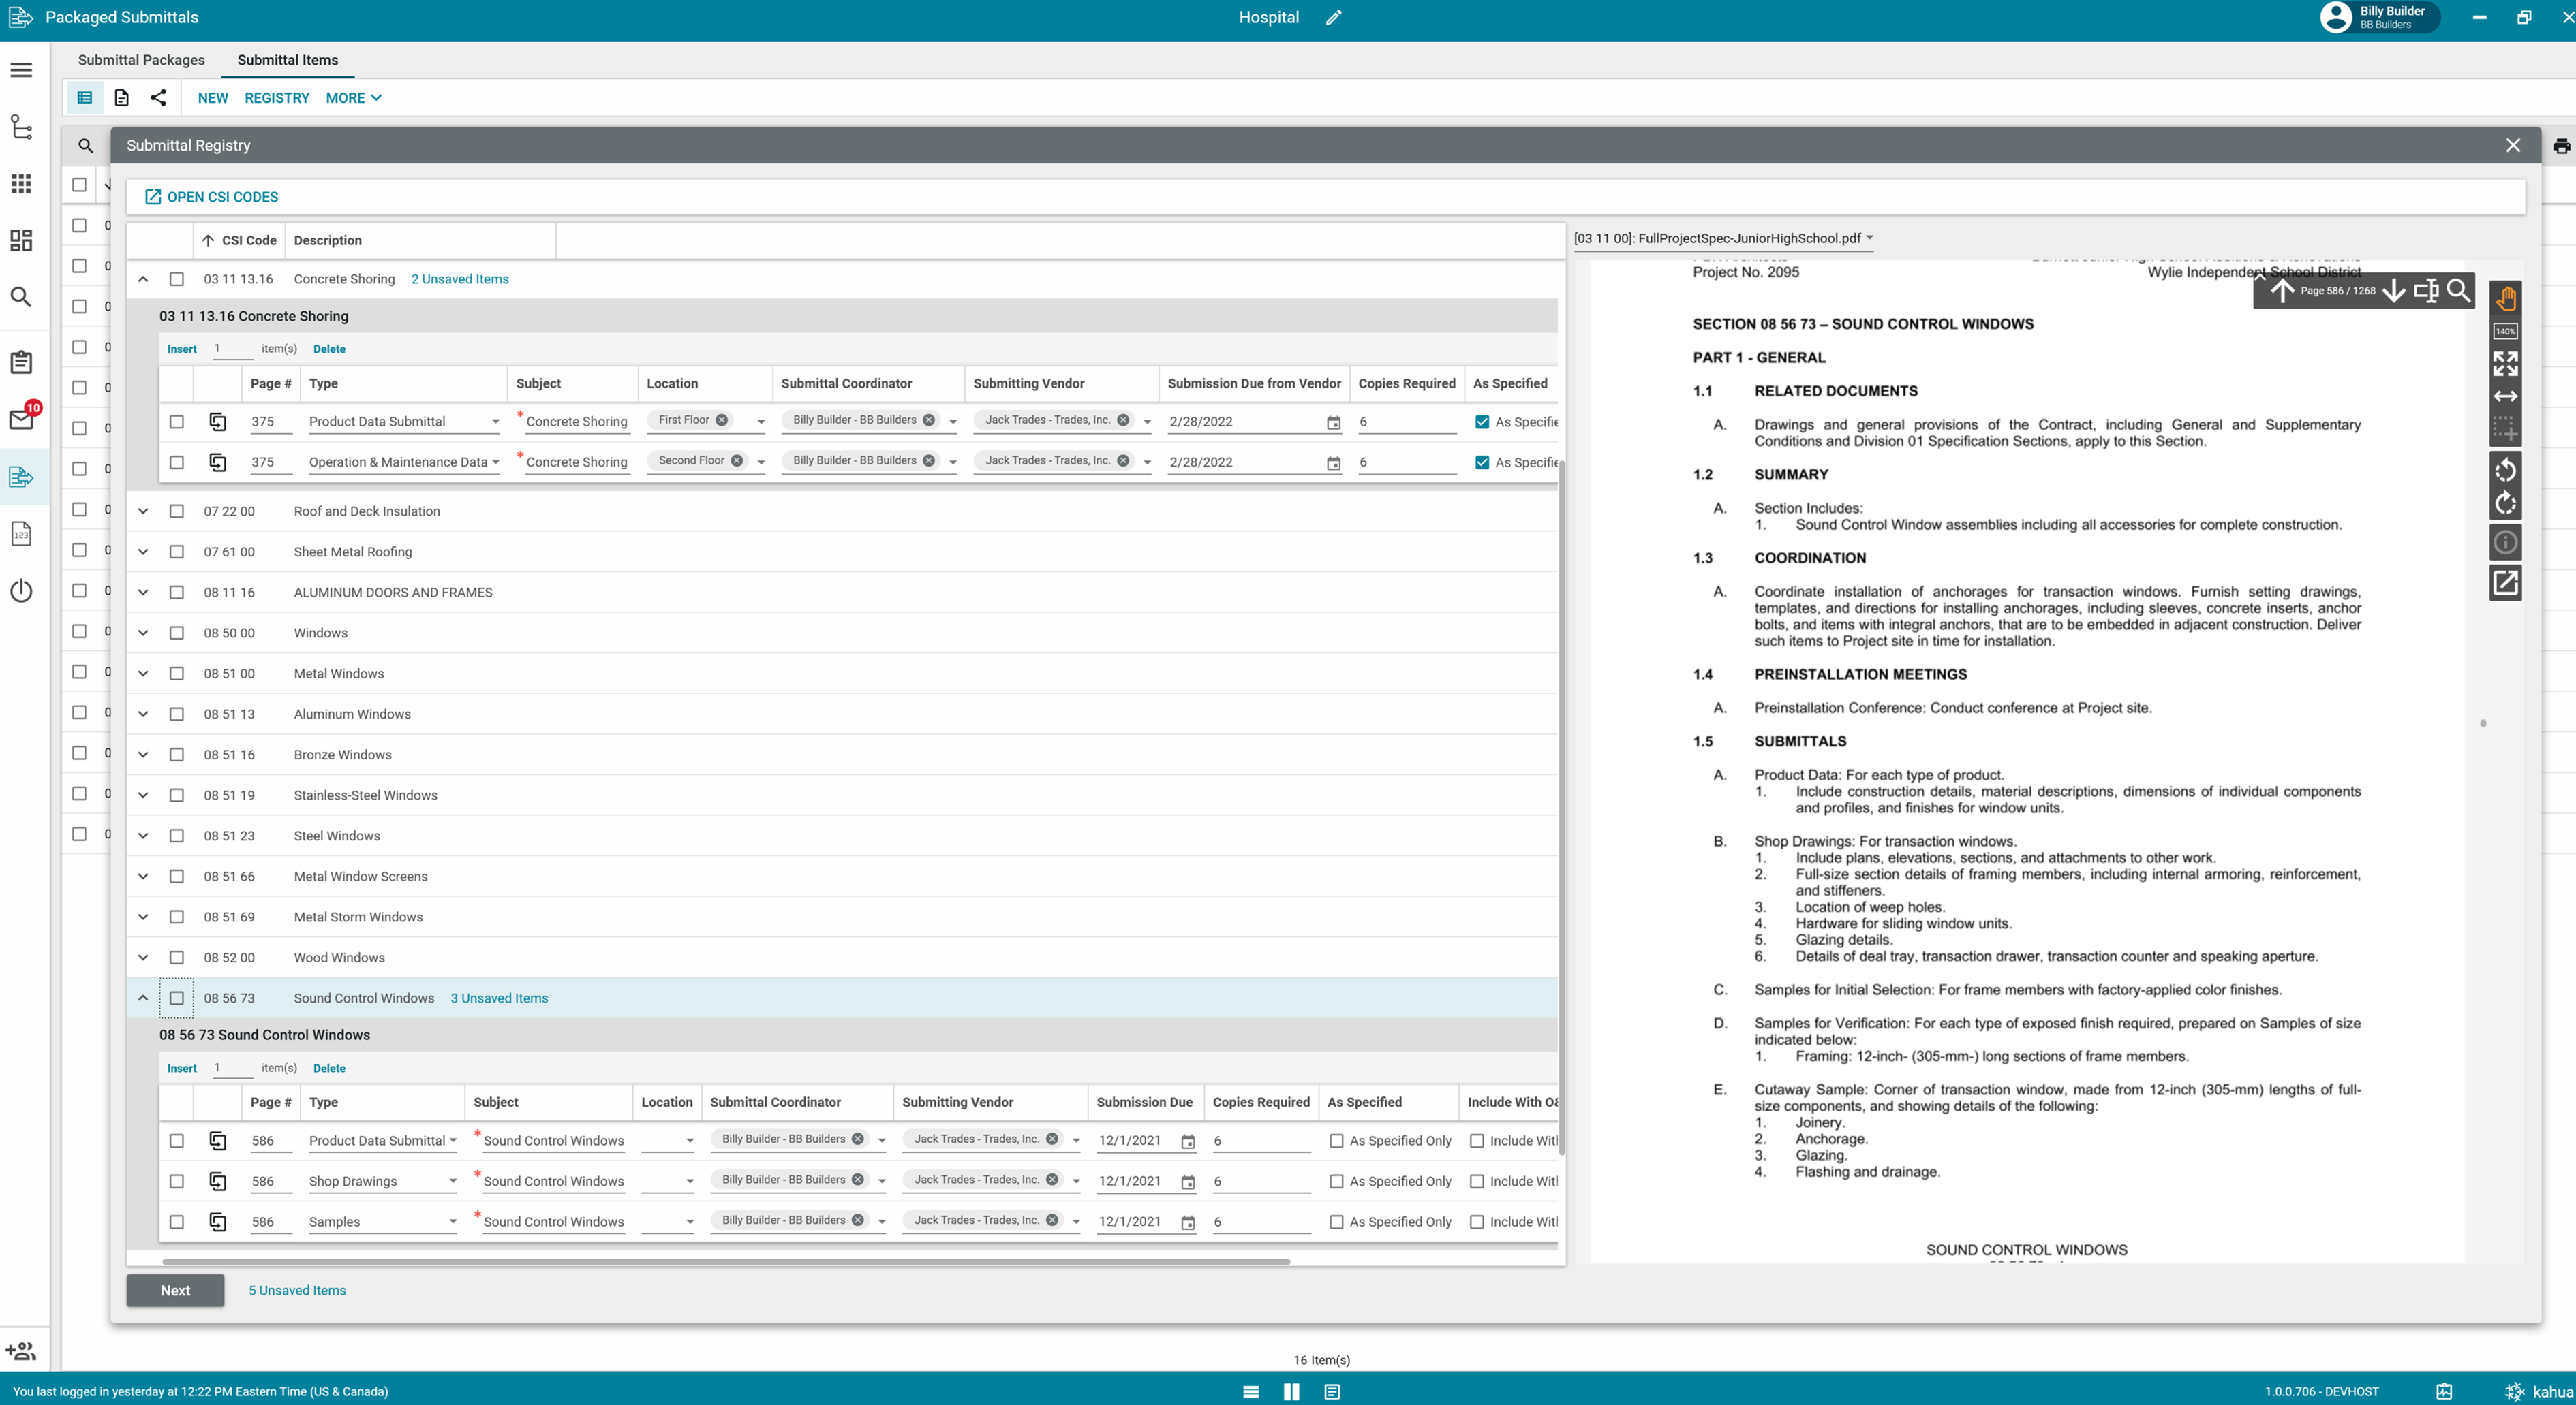The height and width of the screenshot is (1405, 2576).
Task: Expand the Roof and Deck Insulation section
Action: point(143,511)
